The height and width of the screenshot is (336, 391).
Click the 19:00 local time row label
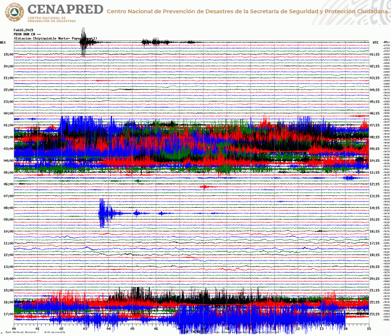[8, 54]
